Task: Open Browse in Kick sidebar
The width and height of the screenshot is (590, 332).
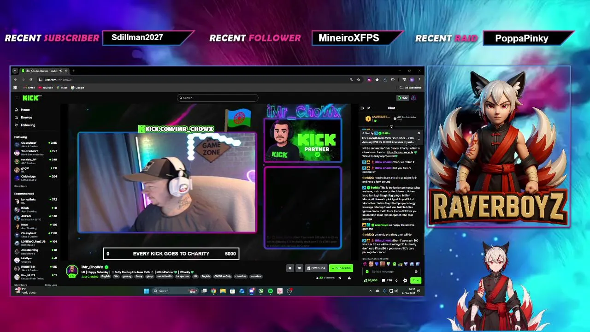Action: click(x=23, y=117)
